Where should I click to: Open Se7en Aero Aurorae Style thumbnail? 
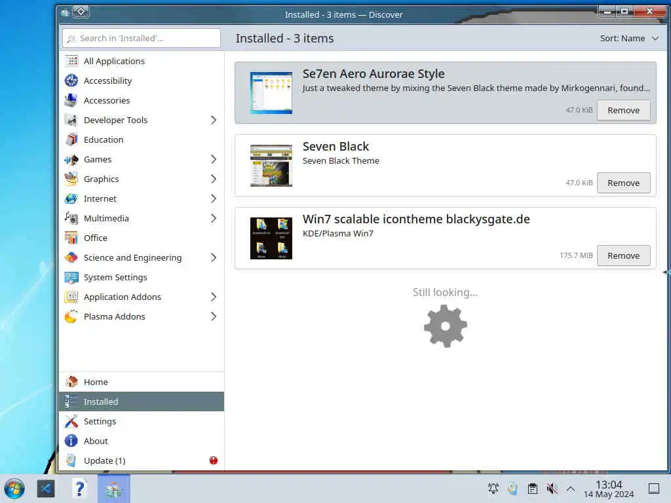[x=271, y=93]
